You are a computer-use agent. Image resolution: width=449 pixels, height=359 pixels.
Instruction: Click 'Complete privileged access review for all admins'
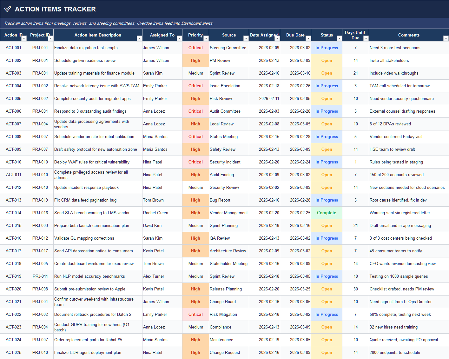(98, 175)
